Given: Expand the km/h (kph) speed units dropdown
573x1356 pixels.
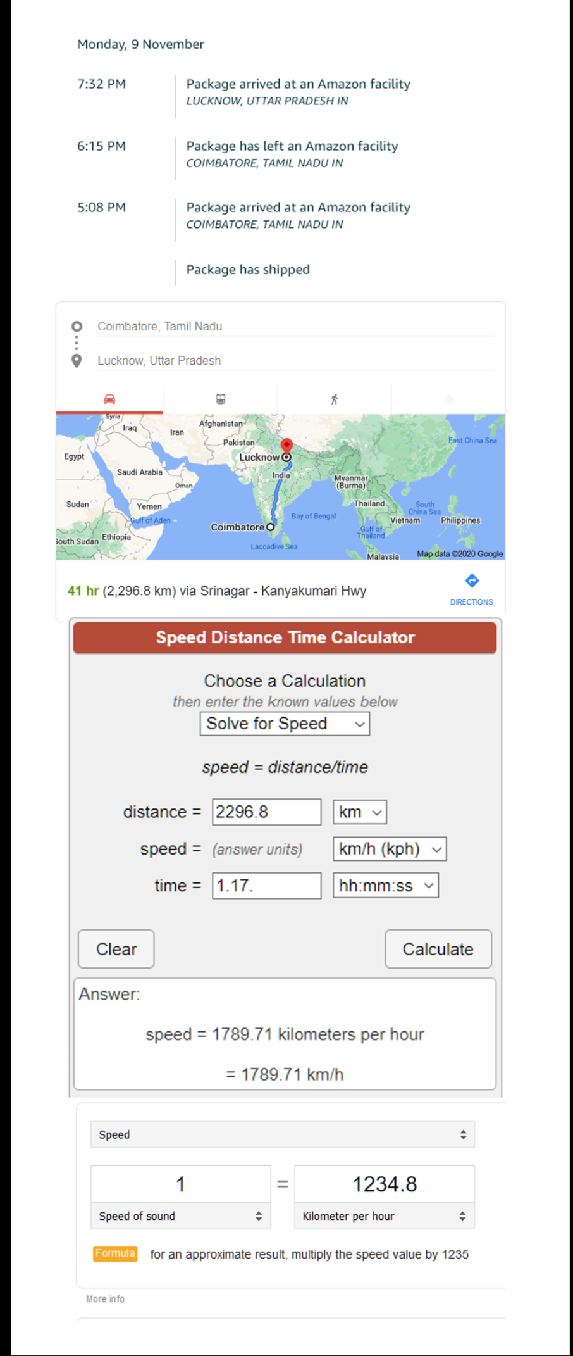Looking at the screenshot, I should pyautogui.click(x=390, y=849).
